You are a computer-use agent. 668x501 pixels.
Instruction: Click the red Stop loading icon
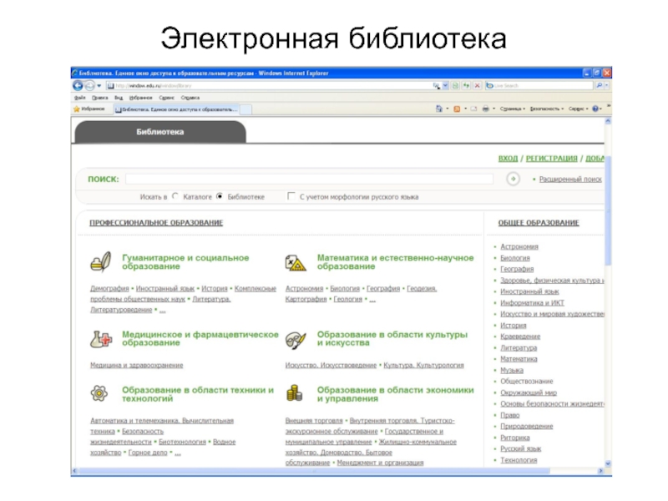(478, 86)
